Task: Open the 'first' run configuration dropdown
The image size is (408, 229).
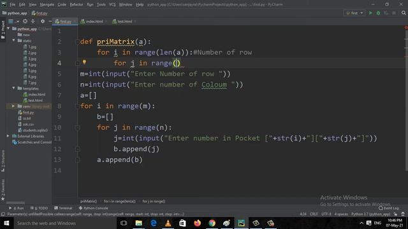Action: 354,13
